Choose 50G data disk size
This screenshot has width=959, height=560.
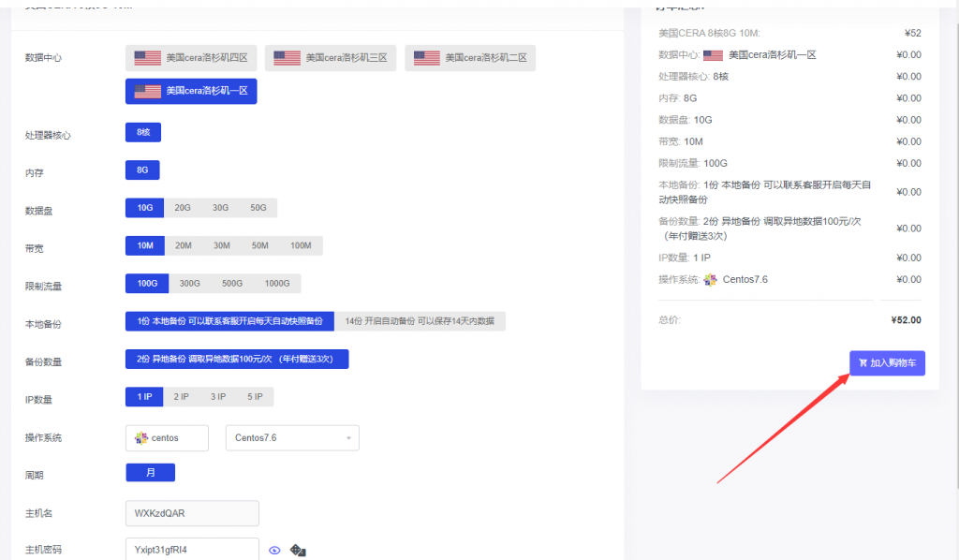(258, 208)
